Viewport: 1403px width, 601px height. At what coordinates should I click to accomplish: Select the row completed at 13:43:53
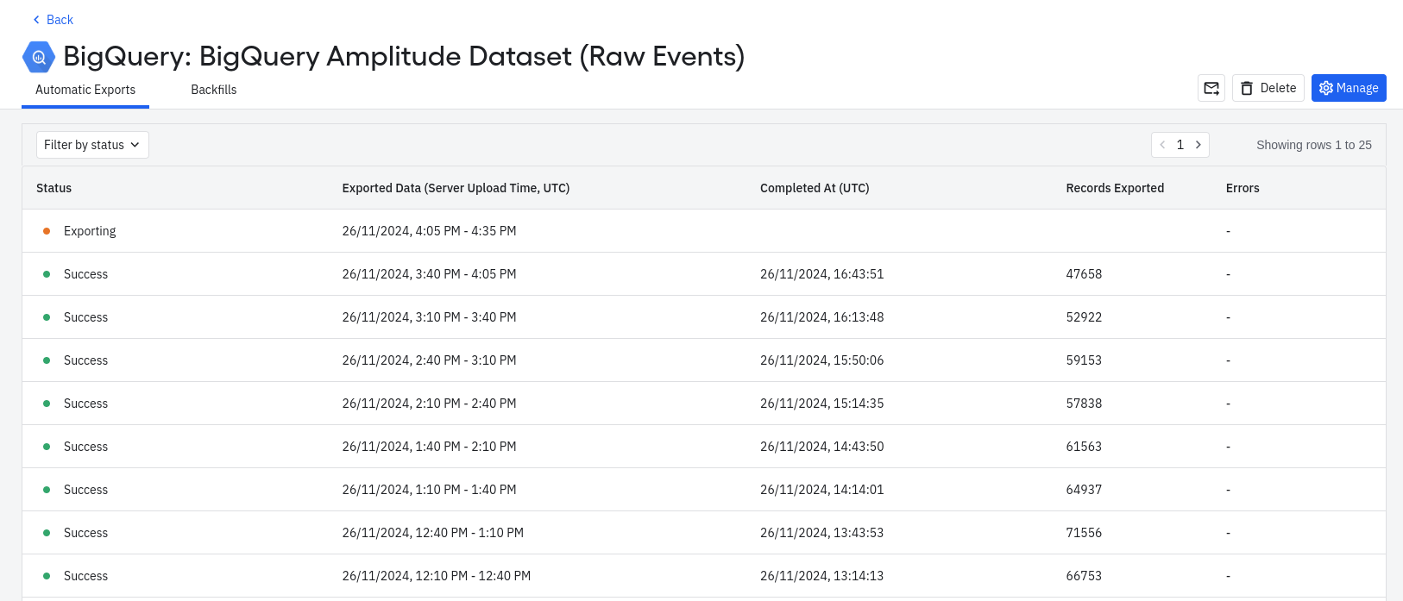(x=821, y=533)
